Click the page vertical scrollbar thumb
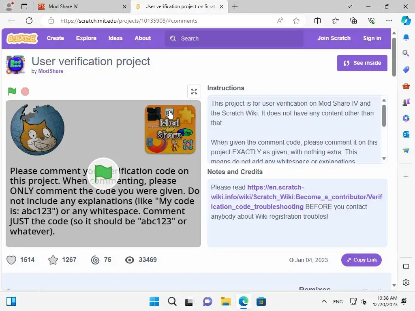The height and width of the screenshot is (311, 415). (394, 57)
